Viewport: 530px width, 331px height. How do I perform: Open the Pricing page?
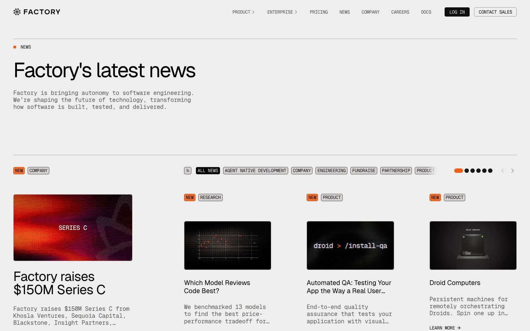(x=319, y=12)
